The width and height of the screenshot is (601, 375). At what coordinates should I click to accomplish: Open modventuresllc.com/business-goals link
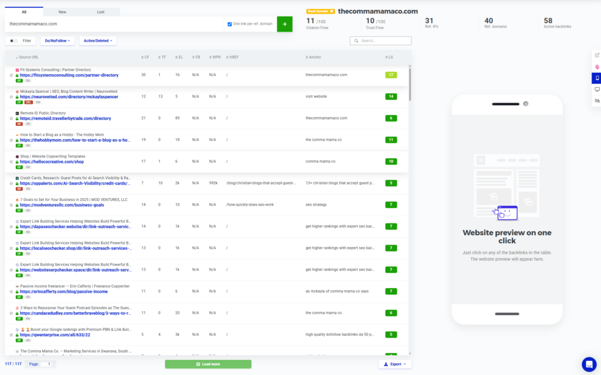coord(62,205)
